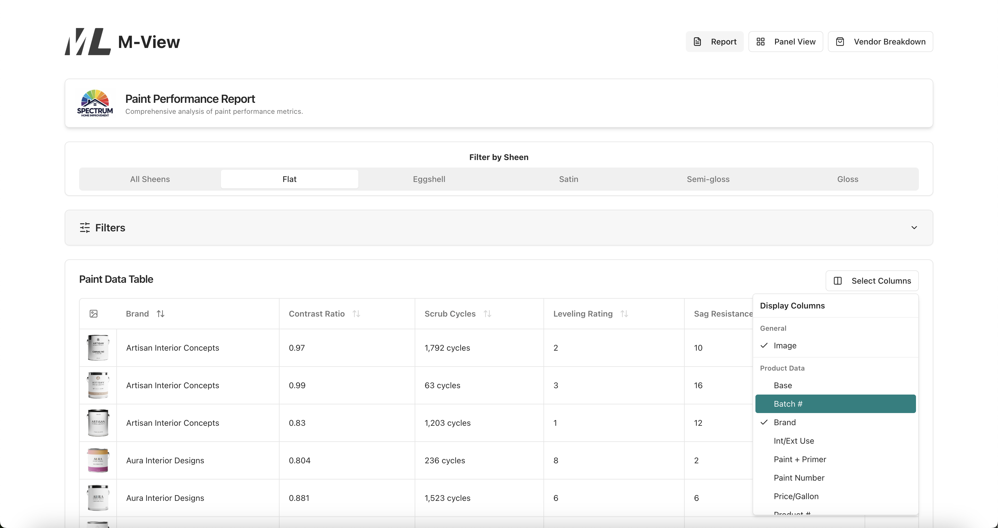Image resolution: width=998 pixels, height=528 pixels.
Task: Enable the Base column option
Action: point(835,385)
